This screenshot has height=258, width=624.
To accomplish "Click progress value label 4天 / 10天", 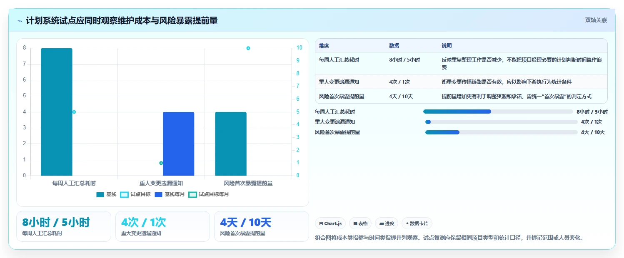I will click(x=593, y=132).
